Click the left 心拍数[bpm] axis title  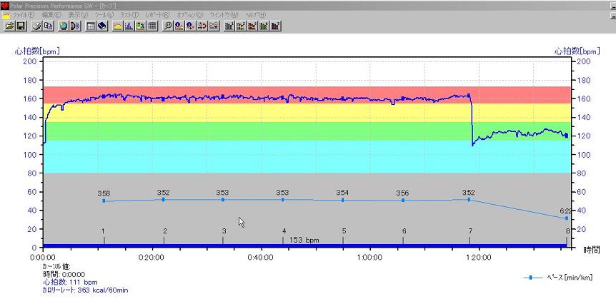click(37, 51)
